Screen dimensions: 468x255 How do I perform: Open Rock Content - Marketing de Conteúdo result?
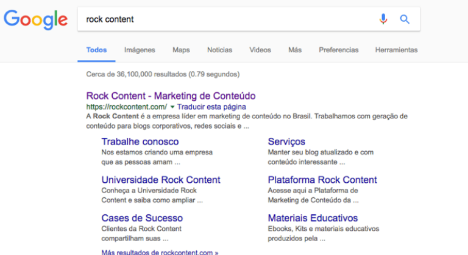[x=171, y=96]
